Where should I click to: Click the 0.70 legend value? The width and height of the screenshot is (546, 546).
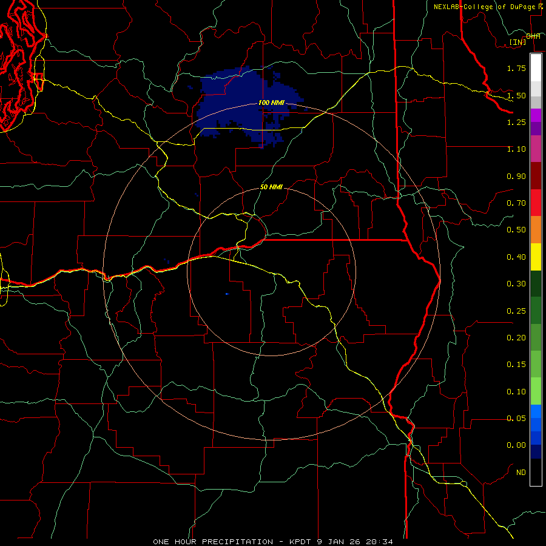[516, 203]
